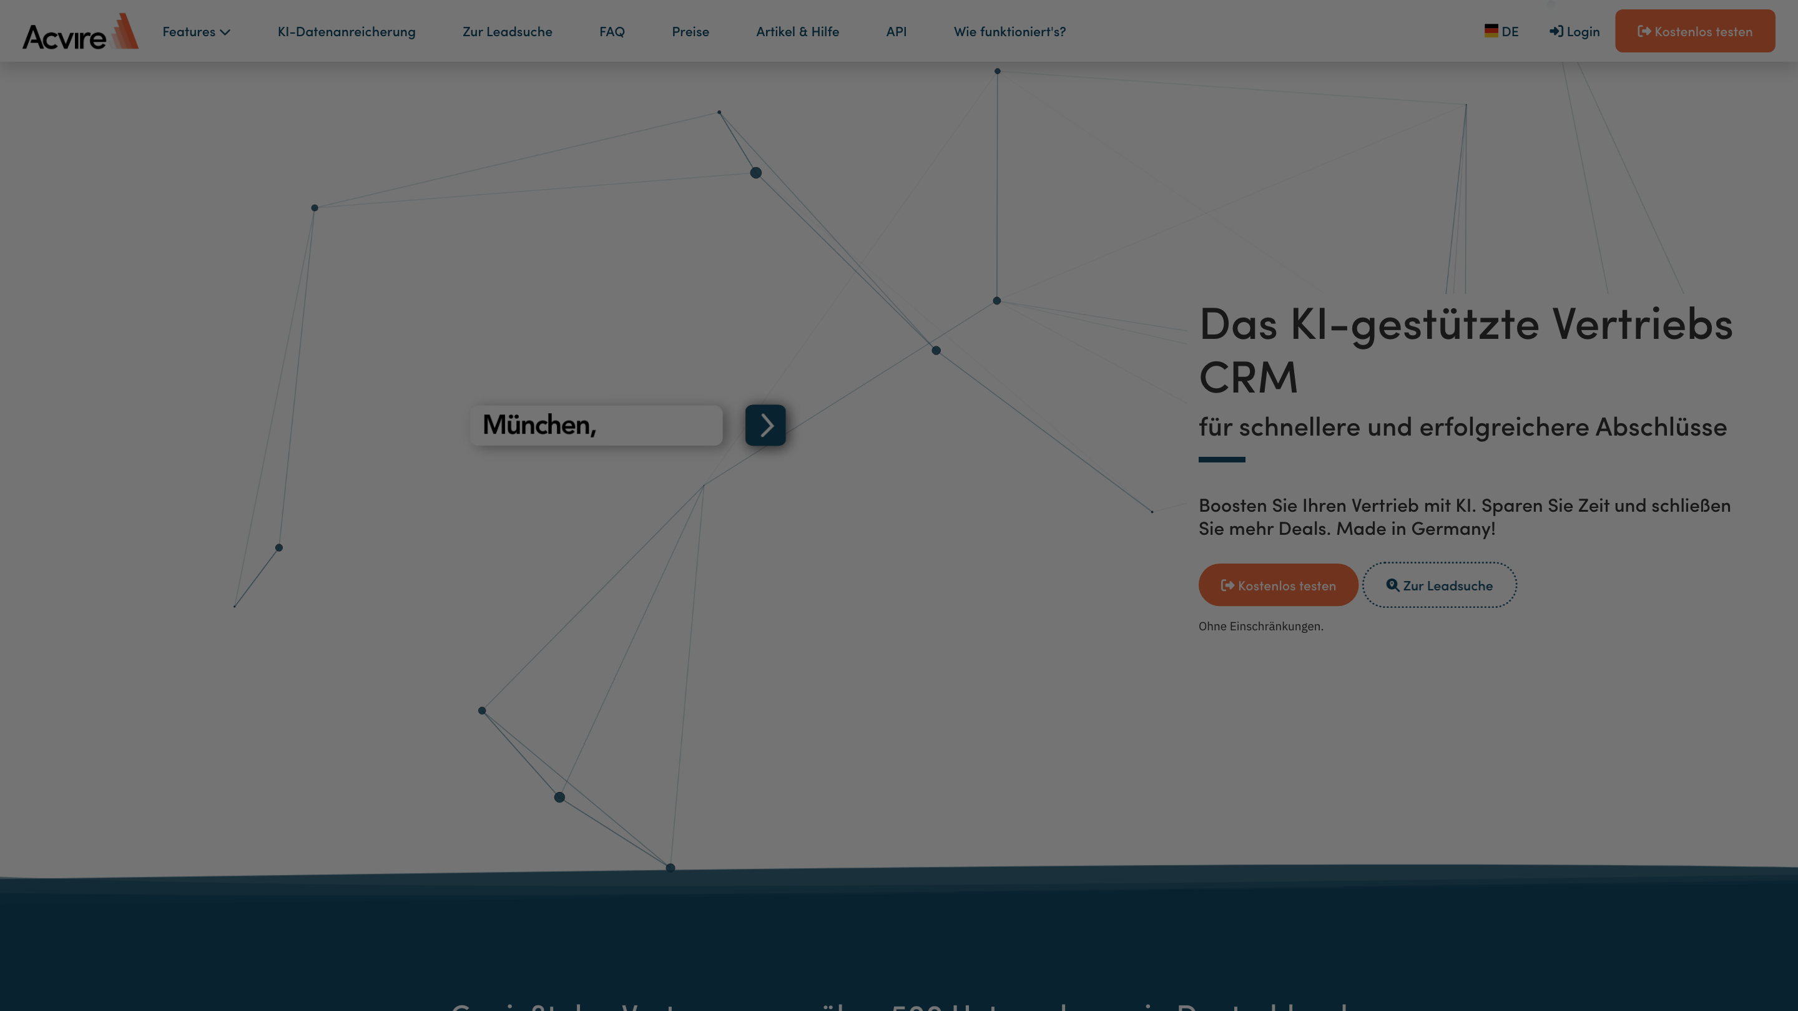
Task: Open Artikel & Hilfe
Action: 797,31
